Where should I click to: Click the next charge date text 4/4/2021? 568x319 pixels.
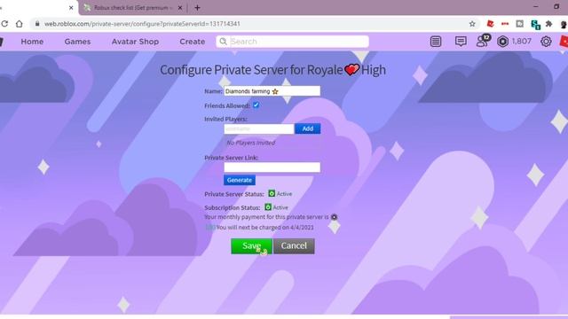pos(302,228)
